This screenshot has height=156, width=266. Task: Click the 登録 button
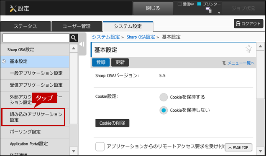tap(101, 63)
